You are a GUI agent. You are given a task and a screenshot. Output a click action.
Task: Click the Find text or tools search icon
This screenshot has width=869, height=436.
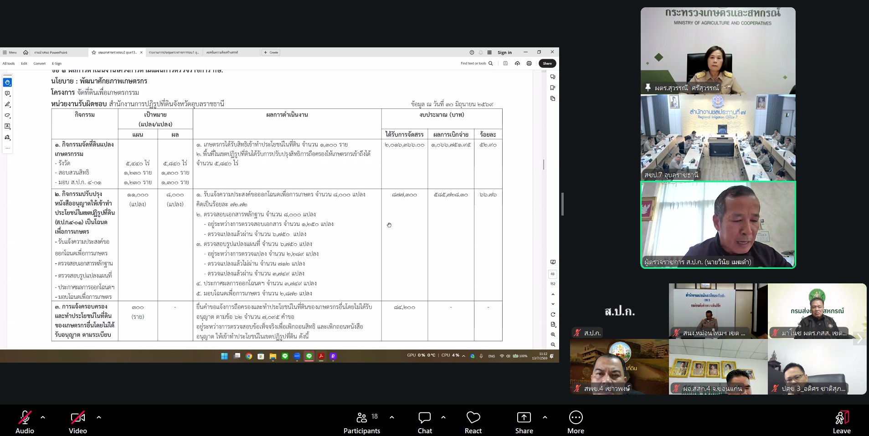pyautogui.click(x=491, y=63)
